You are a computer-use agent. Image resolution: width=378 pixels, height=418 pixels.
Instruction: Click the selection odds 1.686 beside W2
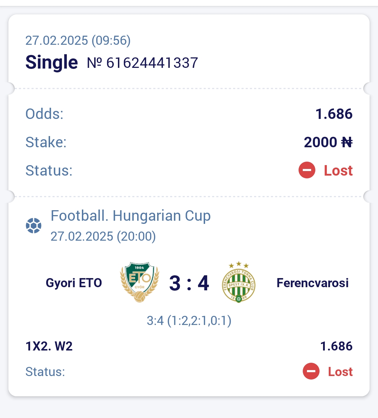click(336, 346)
